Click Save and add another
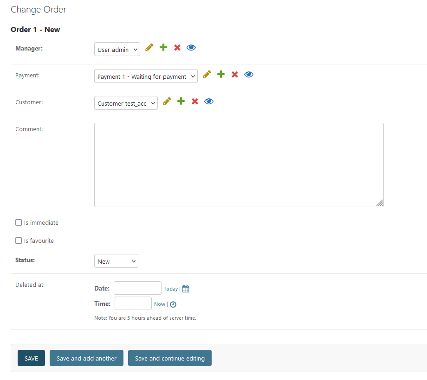Image resolution: width=427 pixels, height=380 pixels. point(86,358)
